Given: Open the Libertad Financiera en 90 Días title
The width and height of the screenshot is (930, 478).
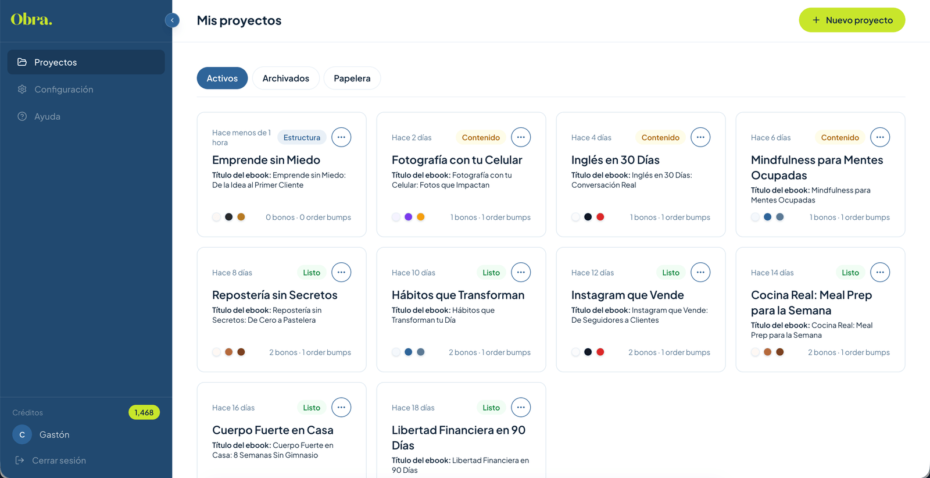Looking at the screenshot, I should [459, 437].
